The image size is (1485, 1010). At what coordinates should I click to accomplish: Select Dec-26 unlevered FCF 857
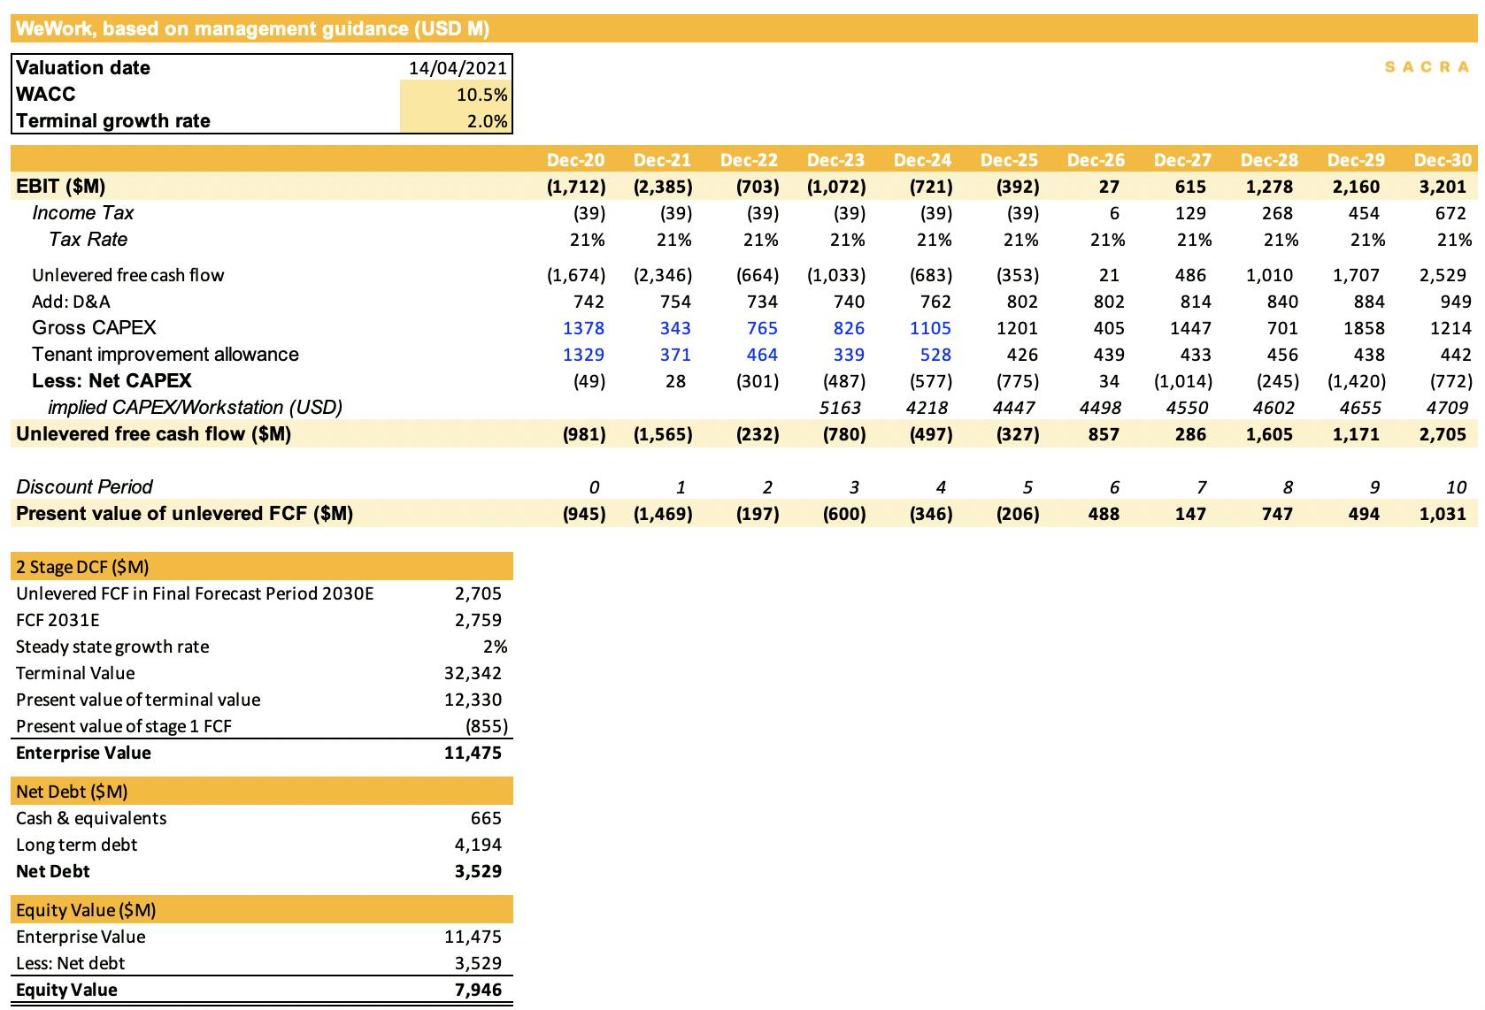1104,434
